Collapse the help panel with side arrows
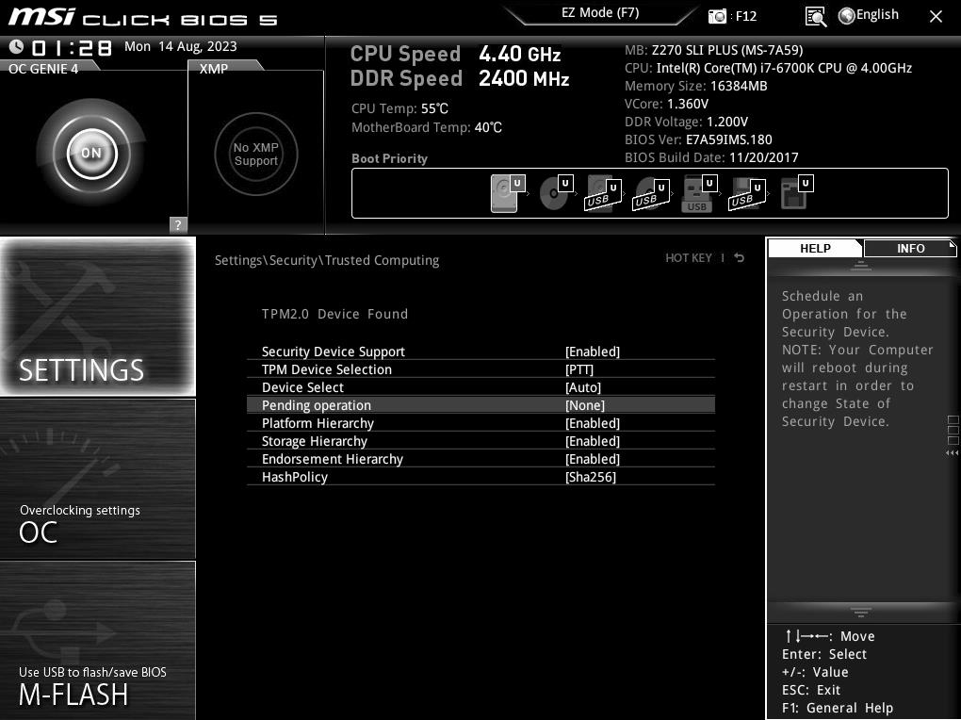 coord(952,452)
